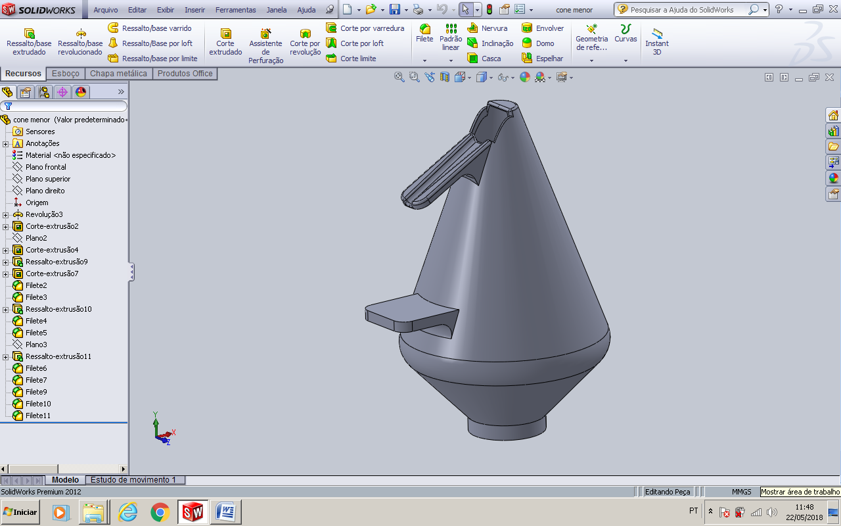
Task: Apply the Casca feature
Action: (484, 59)
